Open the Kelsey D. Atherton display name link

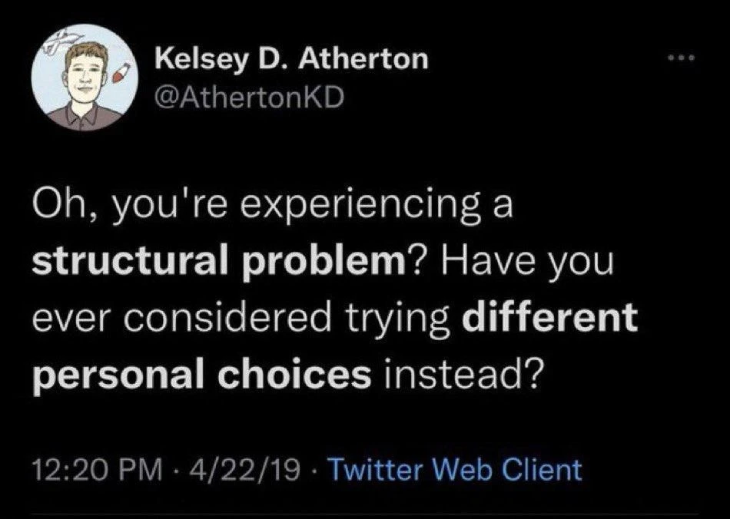tap(291, 58)
